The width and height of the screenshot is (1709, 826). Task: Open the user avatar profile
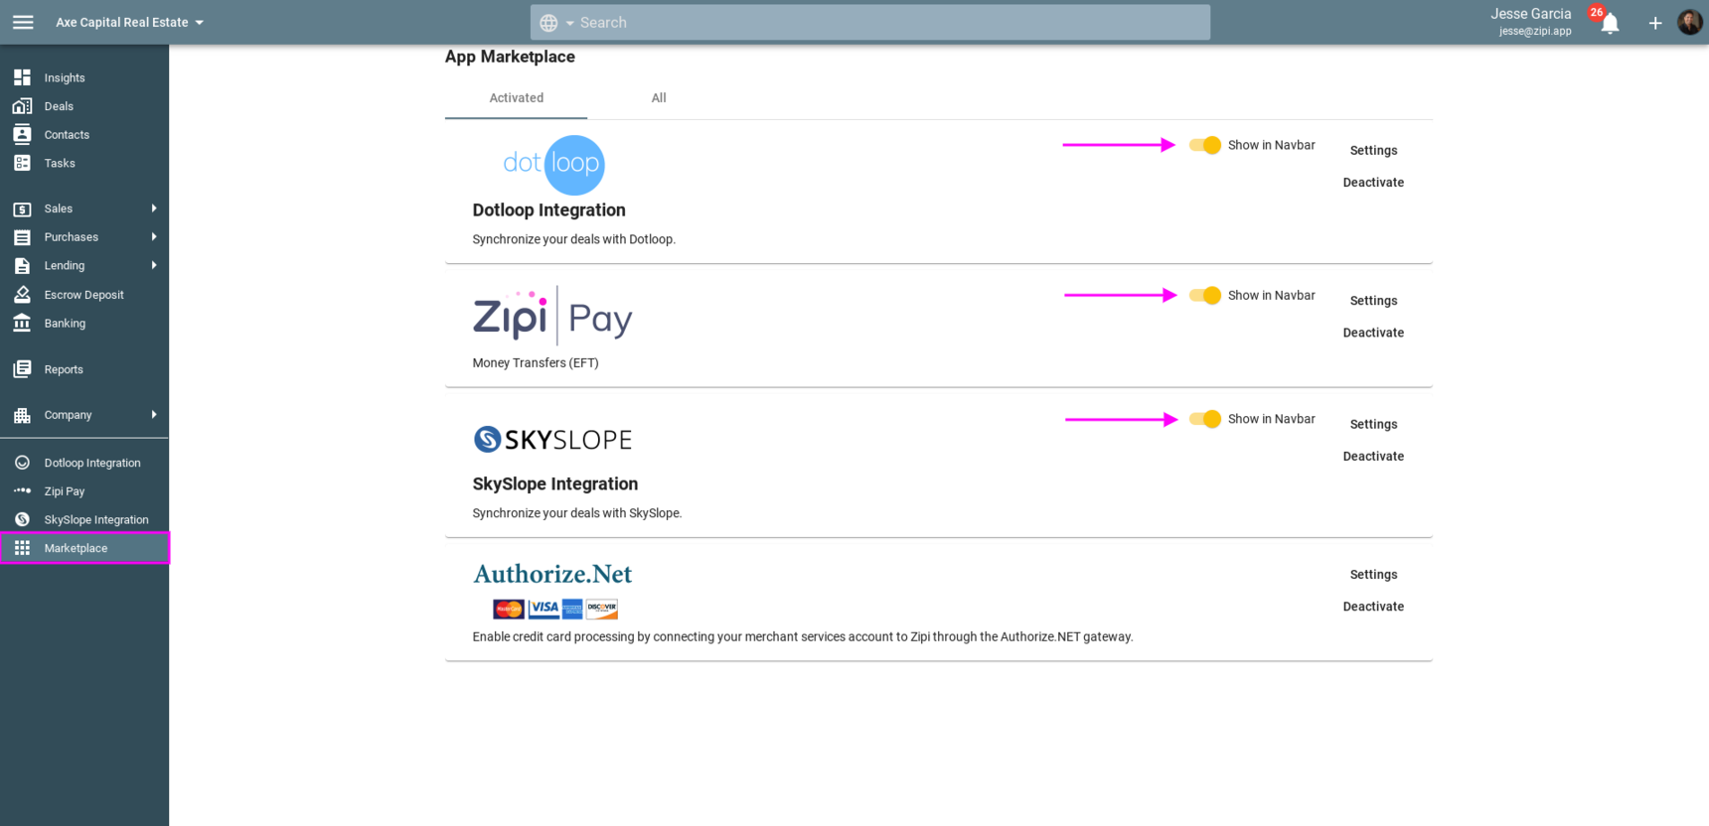pos(1690,22)
